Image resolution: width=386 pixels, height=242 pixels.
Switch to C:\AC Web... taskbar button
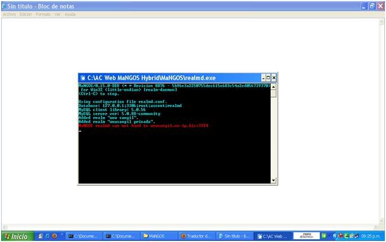coord(273,236)
